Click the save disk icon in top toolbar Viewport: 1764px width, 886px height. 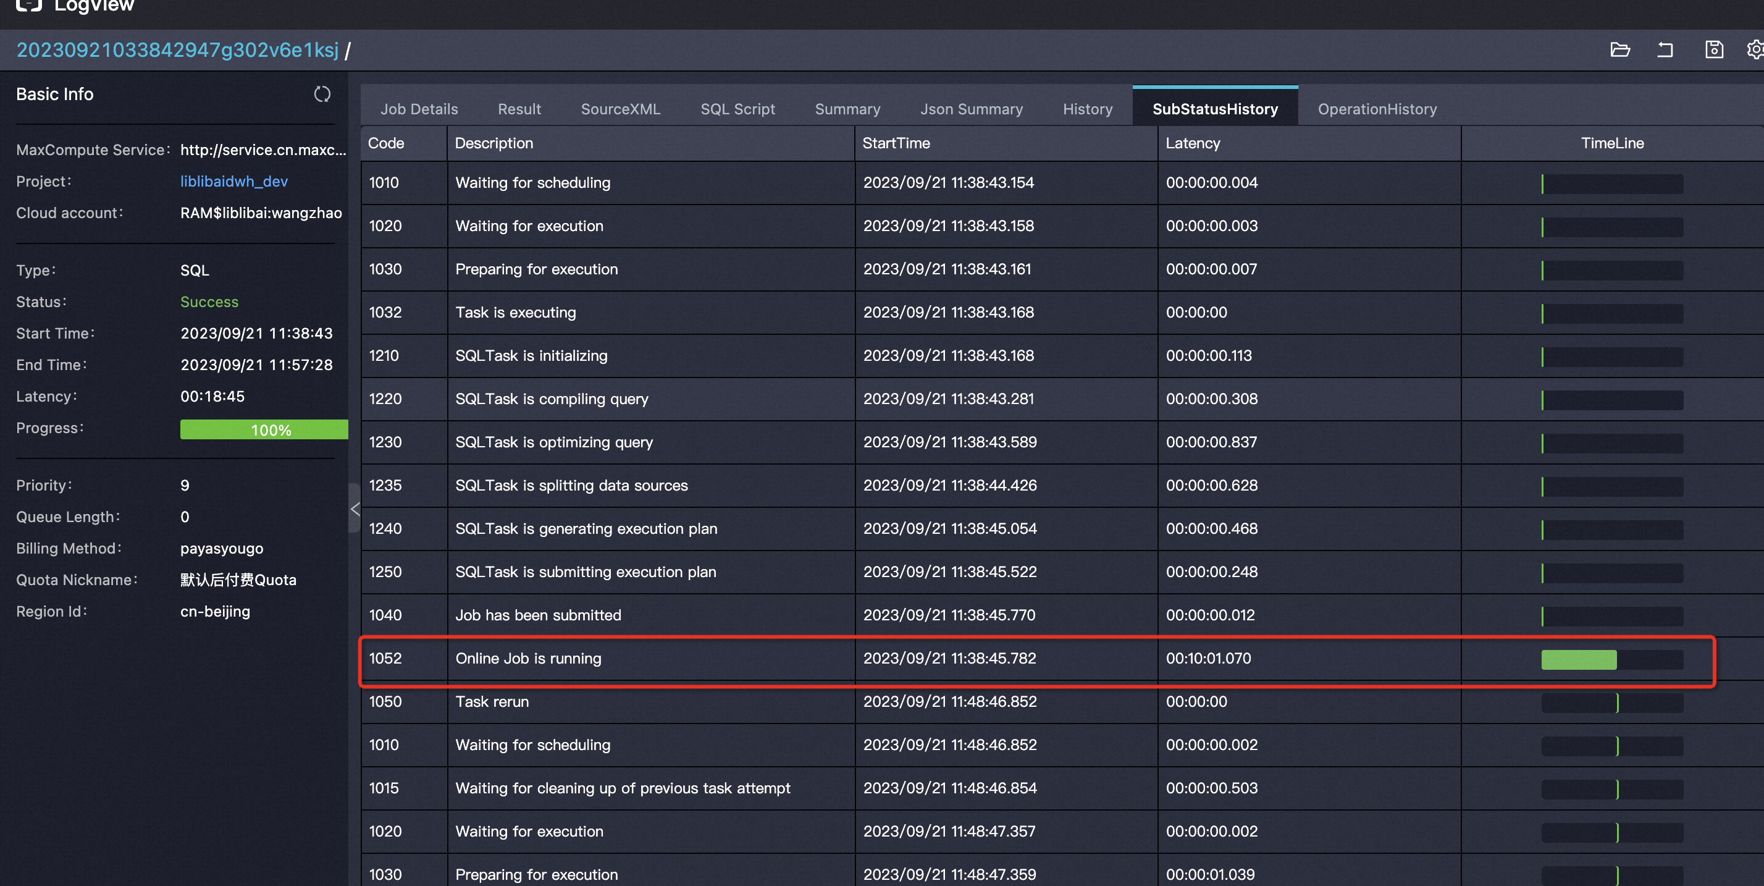pyautogui.click(x=1713, y=49)
